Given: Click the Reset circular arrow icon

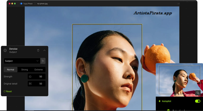Looking at the screenshot, I should (x=5, y=91).
